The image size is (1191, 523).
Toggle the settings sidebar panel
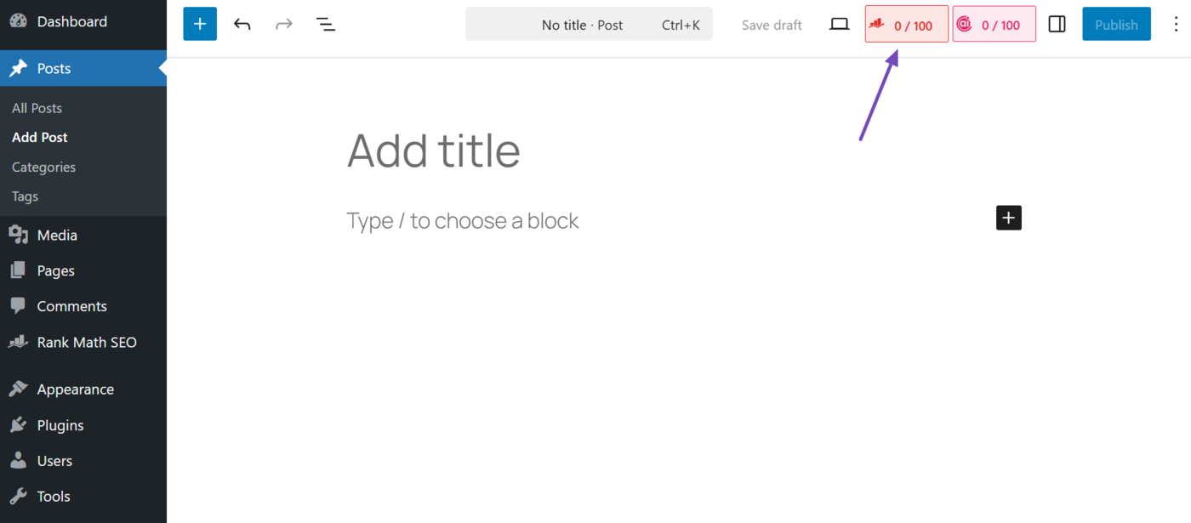1056,24
